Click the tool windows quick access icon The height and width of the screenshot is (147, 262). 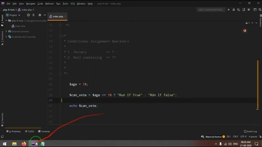coord(2,137)
